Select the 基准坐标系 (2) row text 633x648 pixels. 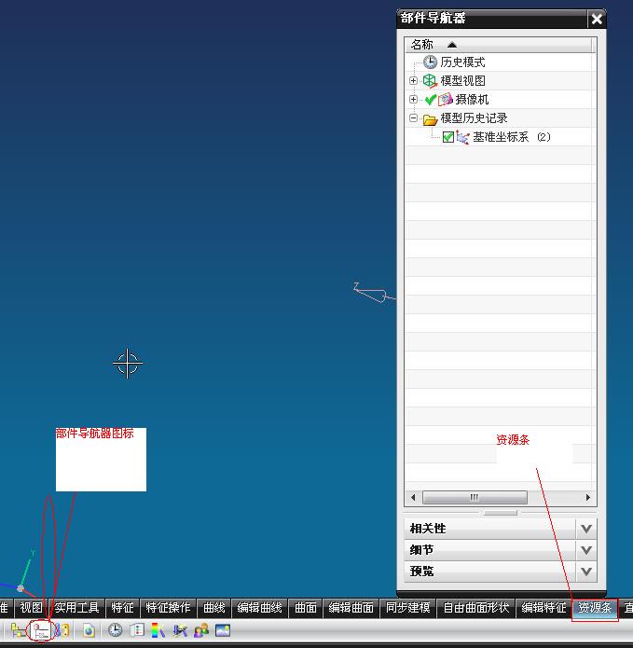coord(512,137)
